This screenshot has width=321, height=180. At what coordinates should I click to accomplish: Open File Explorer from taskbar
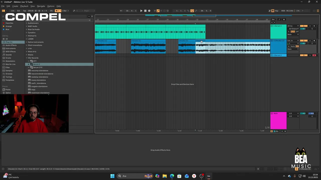(x=165, y=176)
